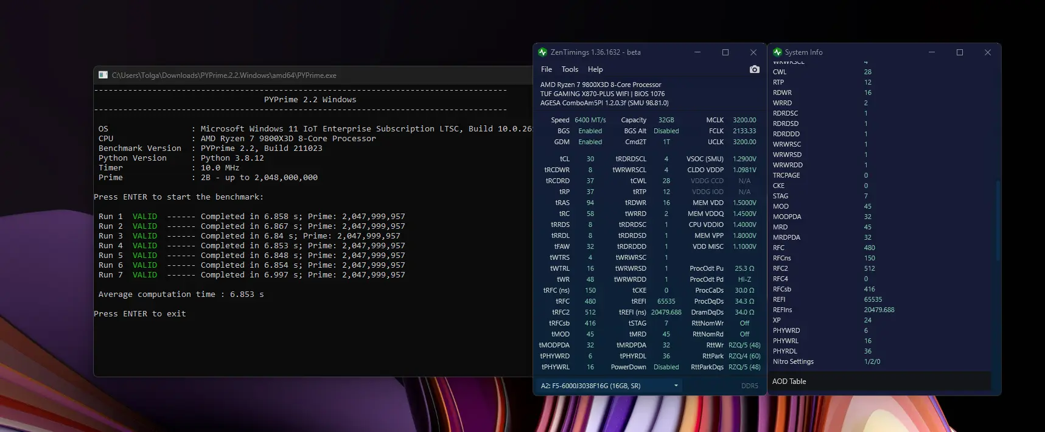The image size is (1045, 432).
Task: Click the Python Version line in PYPrime
Action: tap(181, 158)
